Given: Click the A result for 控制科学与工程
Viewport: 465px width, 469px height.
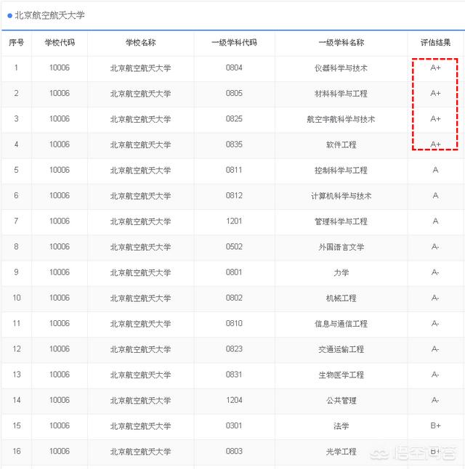Looking at the screenshot, I should (x=435, y=170).
